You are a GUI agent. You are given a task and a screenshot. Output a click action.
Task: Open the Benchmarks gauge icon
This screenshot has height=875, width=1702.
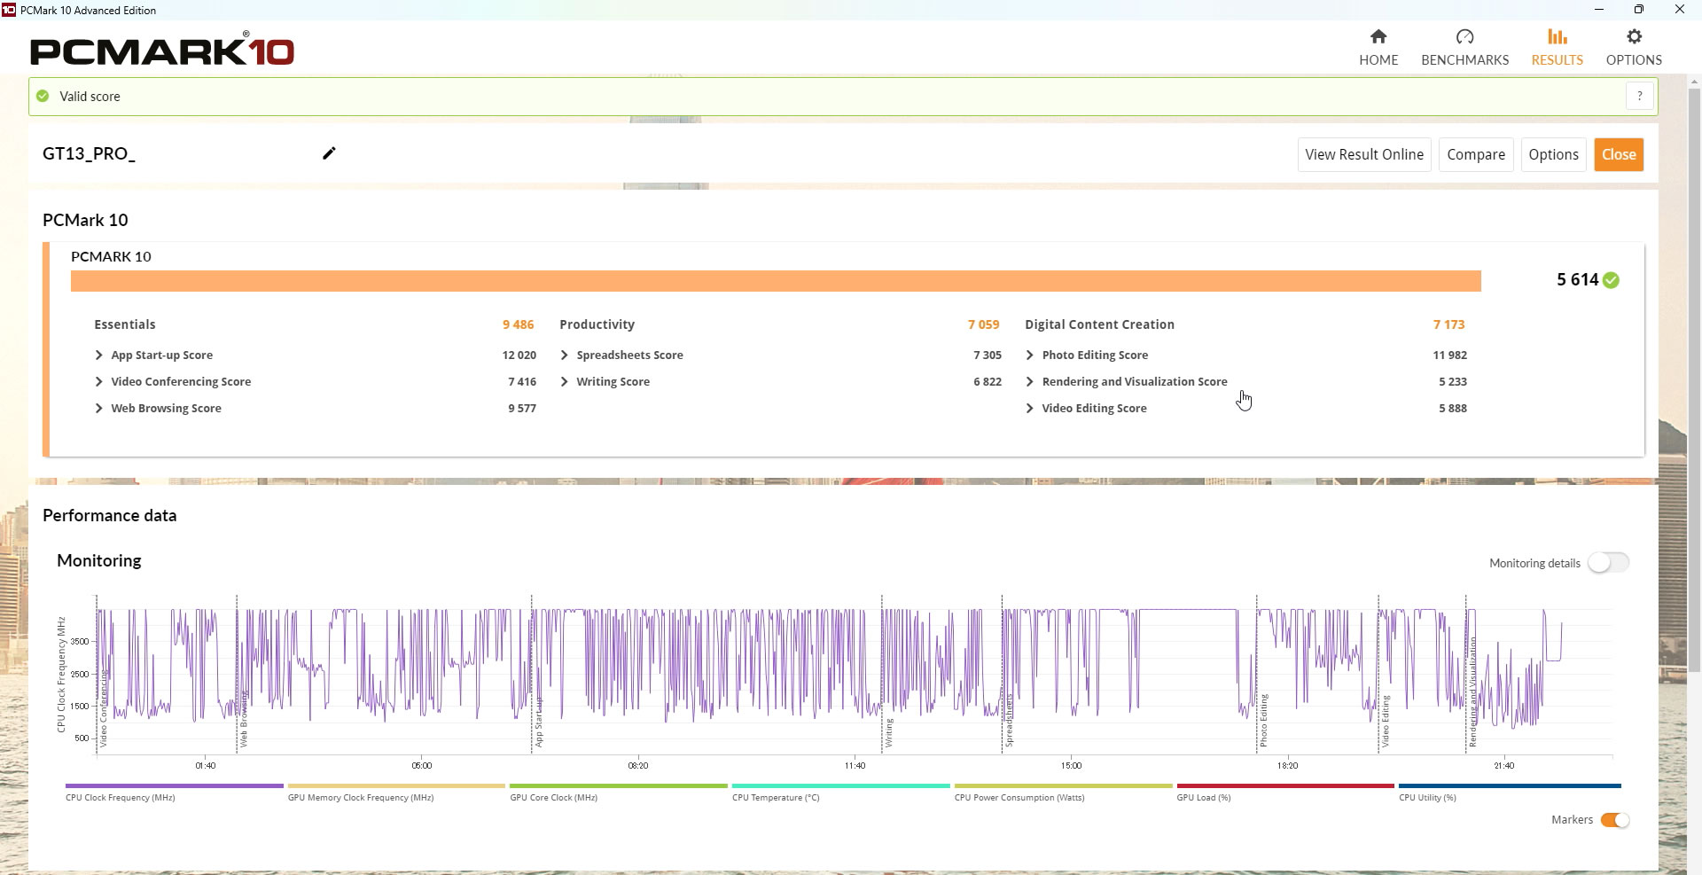click(1464, 37)
